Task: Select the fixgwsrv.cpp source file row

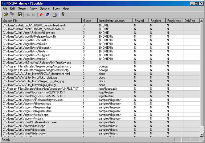Action: click(x=101, y=104)
